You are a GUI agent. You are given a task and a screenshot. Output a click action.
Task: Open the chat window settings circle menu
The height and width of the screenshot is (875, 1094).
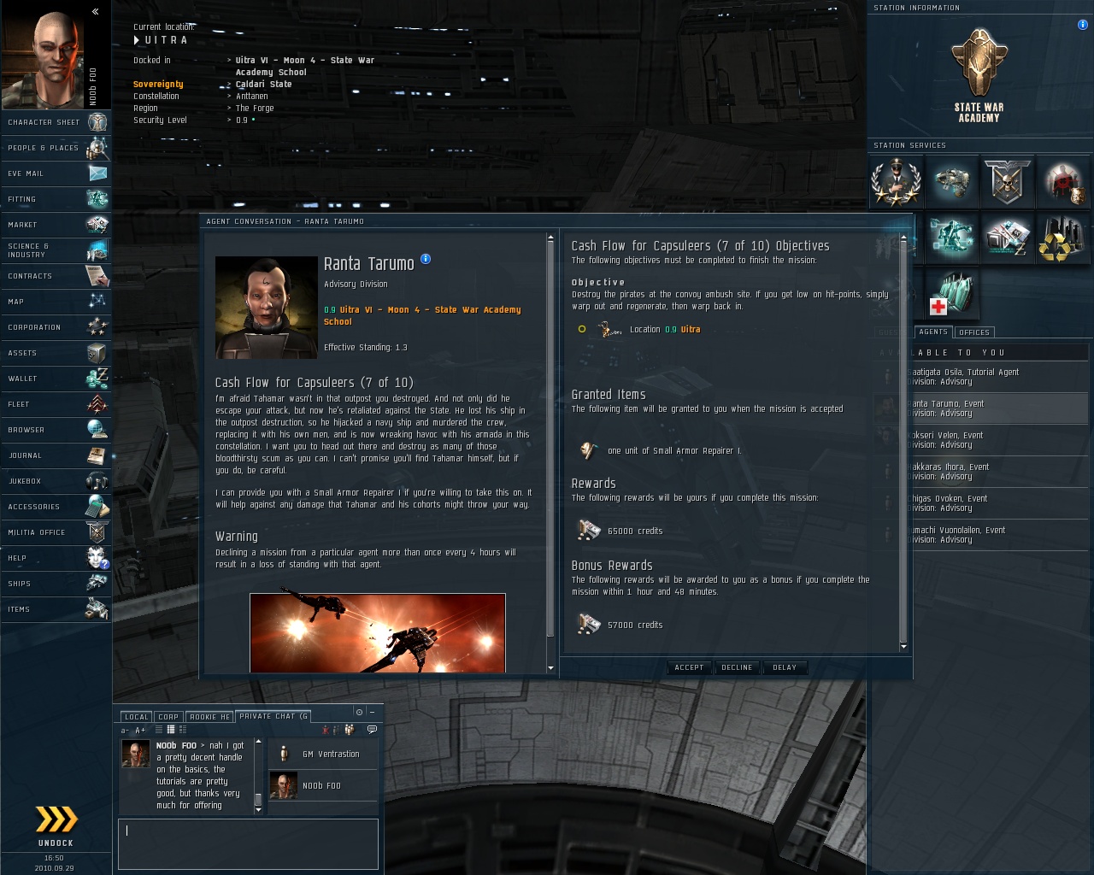point(359,712)
